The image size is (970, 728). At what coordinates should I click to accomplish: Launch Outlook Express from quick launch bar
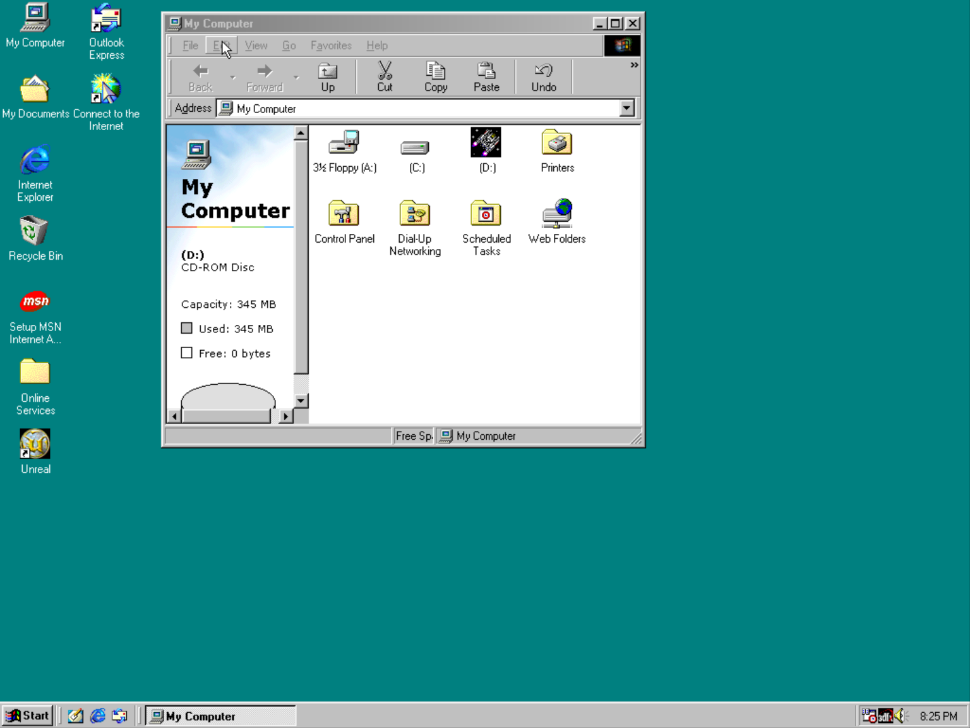coord(119,716)
